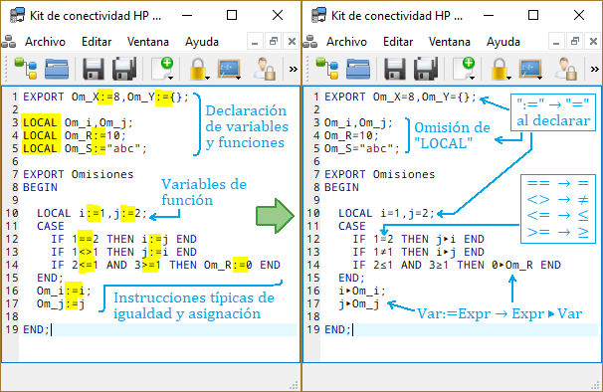Image resolution: width=603 pixels, height=392 pixels.
Task: Click the app icon beside Archivo, right window
Action: (310, 42)
